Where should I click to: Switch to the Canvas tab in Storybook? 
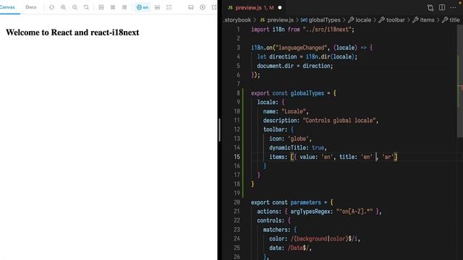click(x=7, y=7)
